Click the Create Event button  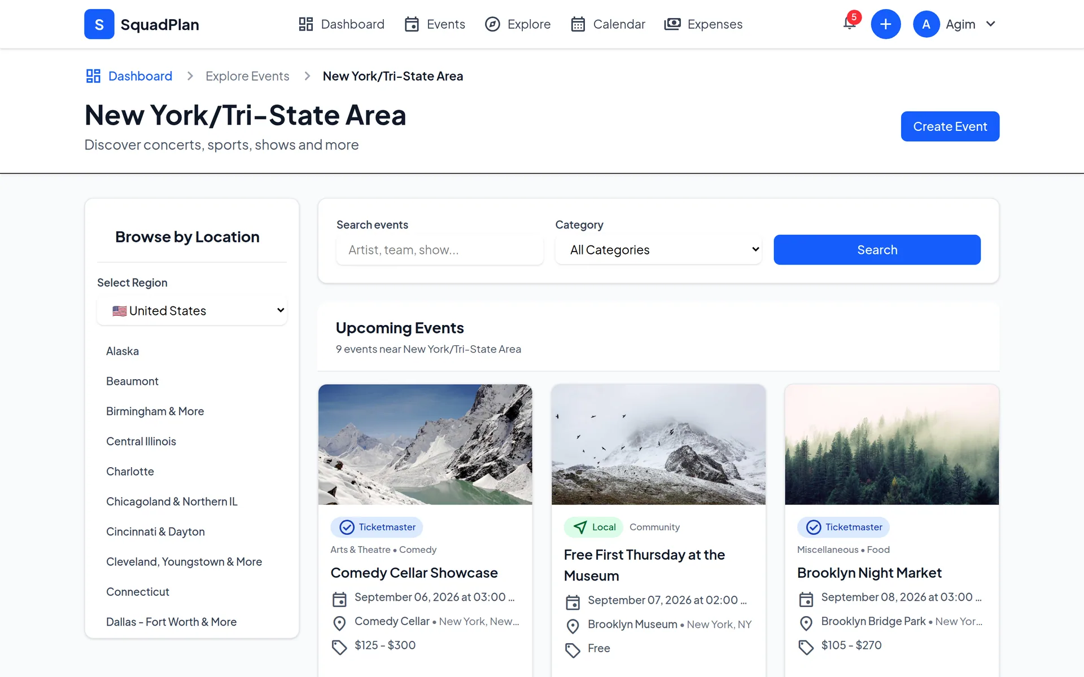point(950,126)
